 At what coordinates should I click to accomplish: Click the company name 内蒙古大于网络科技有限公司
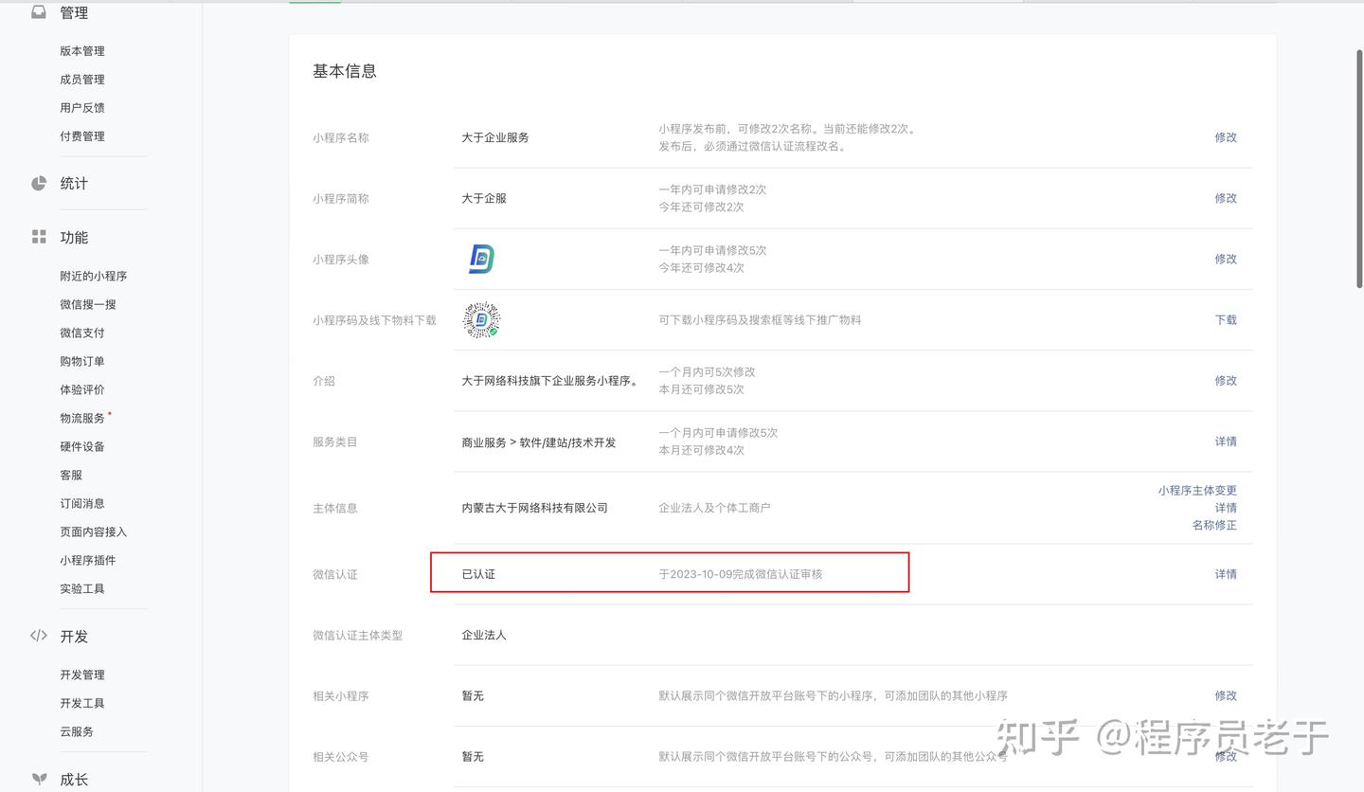[x=535, y=508]
